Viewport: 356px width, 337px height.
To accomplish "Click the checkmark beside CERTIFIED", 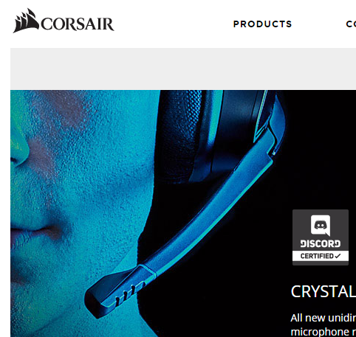I will 338,256.
